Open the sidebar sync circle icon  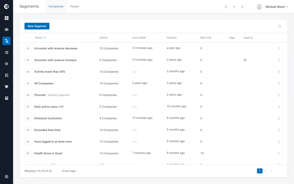(x=7, y=64)
